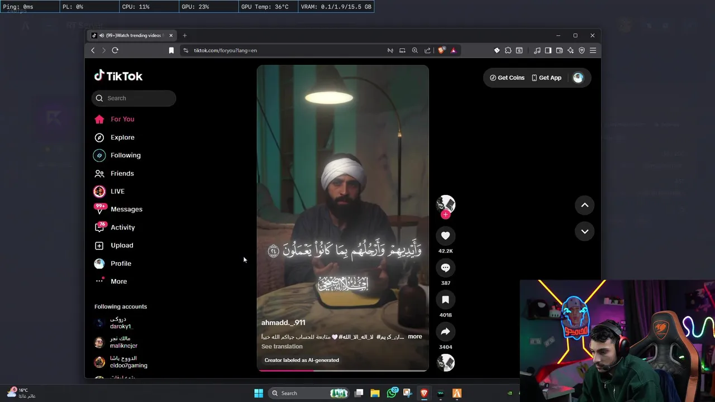Open the browser hamburger menu
The image size is (715, 402).
click(593, 50)
